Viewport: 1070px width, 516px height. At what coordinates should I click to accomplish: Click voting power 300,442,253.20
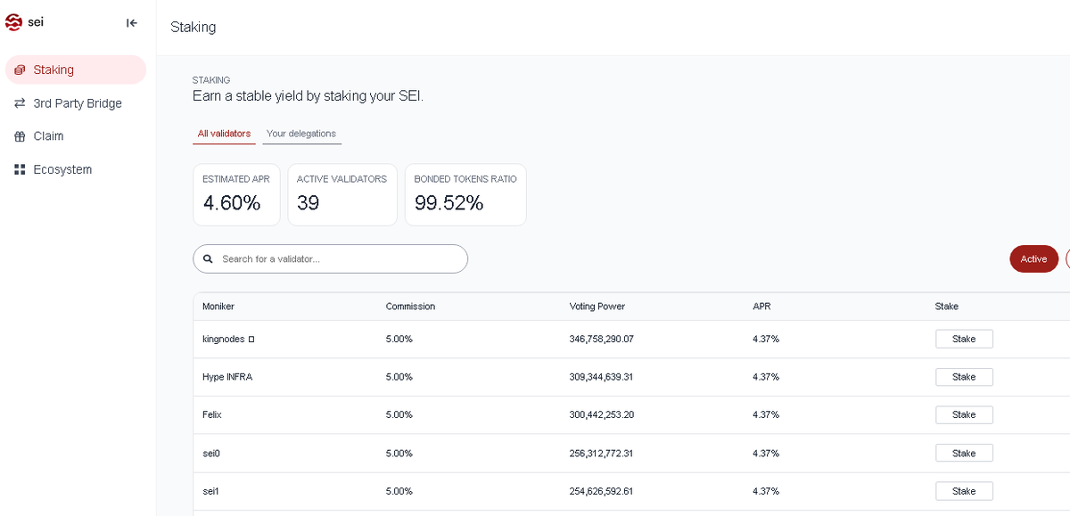coord(602,414)
